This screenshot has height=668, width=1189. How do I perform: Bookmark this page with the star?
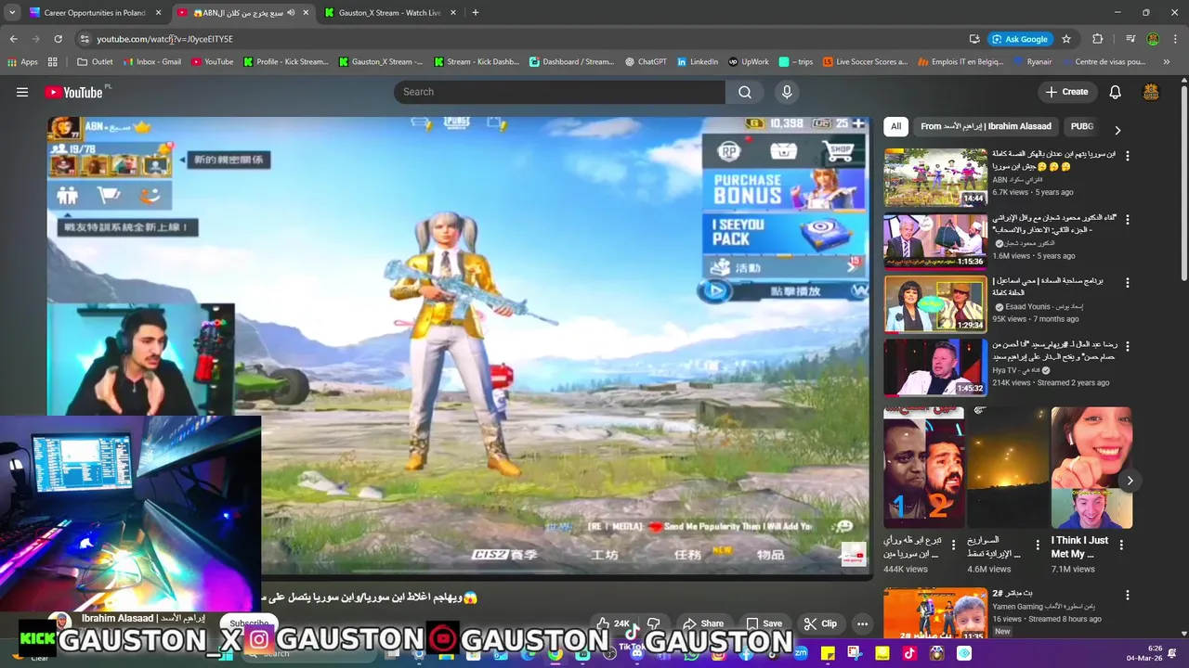[x=1066, y=39]
